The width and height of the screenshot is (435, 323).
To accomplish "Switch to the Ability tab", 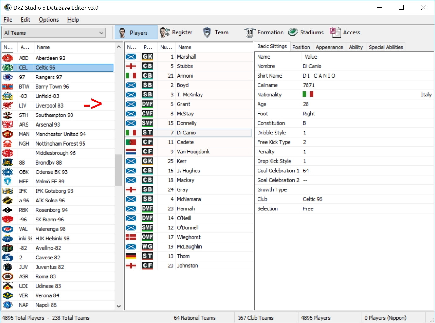I will pyautogui.click(x=356, y=47).
